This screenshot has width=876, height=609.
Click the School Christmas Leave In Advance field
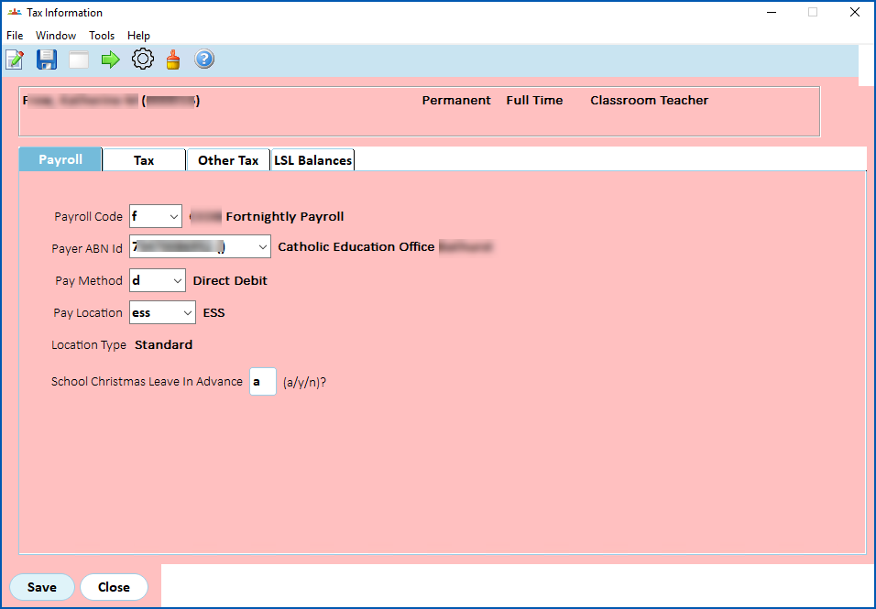pyautogui.click(x=263, y=382)
